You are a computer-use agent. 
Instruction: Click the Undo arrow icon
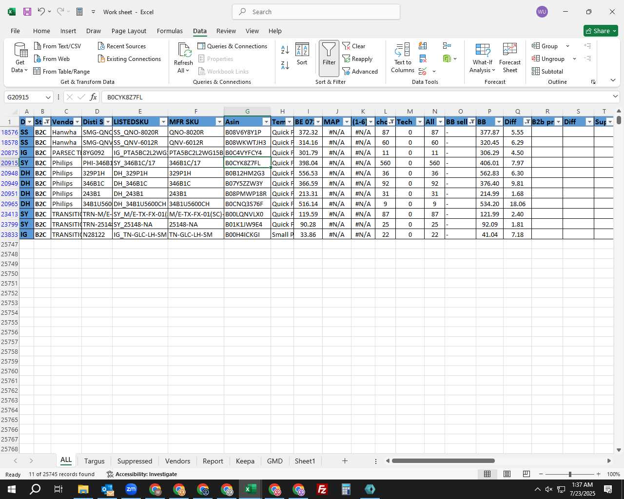[41, 12]
